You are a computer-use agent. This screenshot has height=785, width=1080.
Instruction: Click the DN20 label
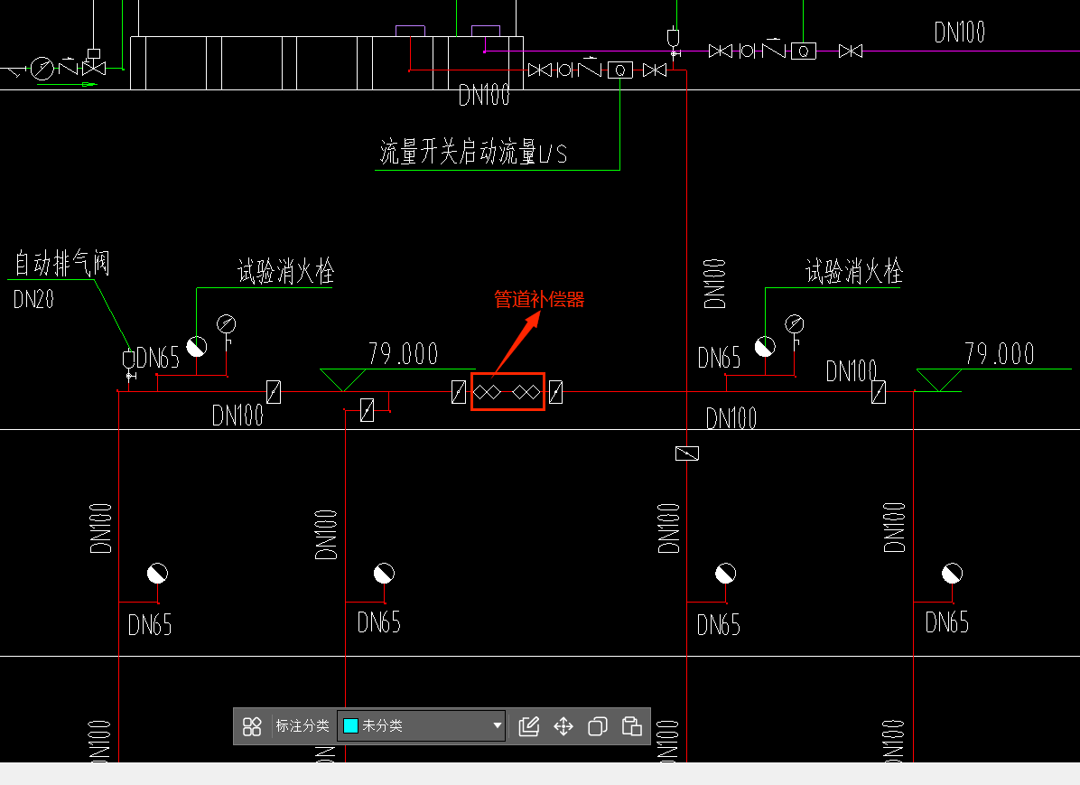click(33, 299)
